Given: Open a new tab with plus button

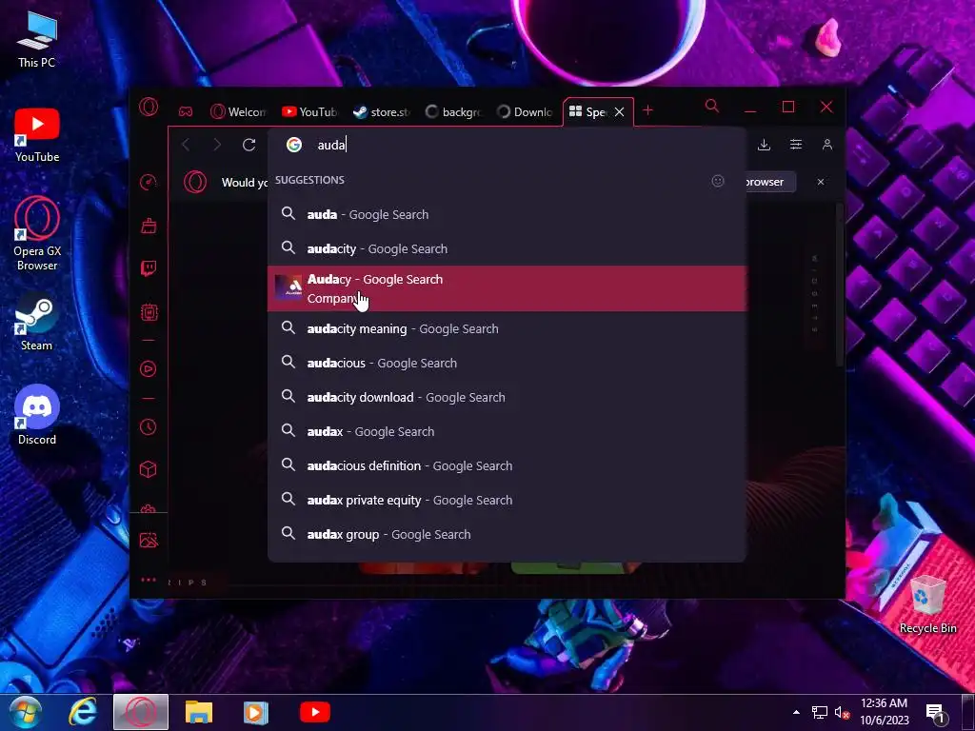Looking at the screenshot, I should (647, 110).
